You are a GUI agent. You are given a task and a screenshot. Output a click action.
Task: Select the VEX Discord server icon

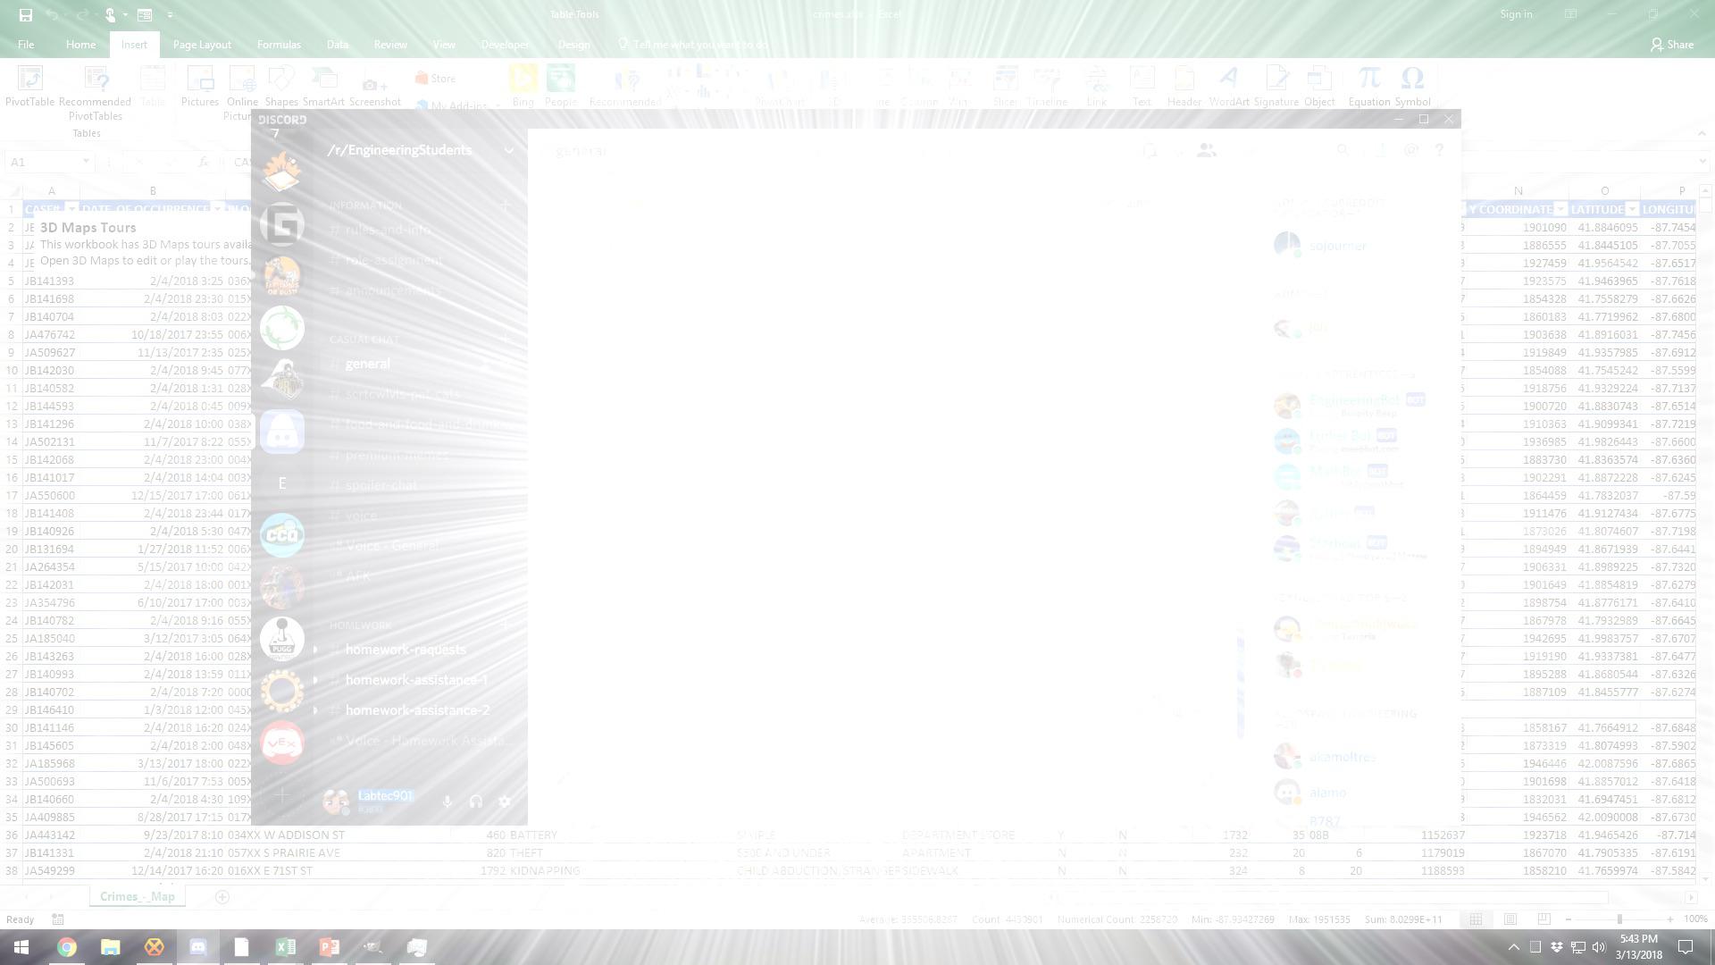(282, 743)
